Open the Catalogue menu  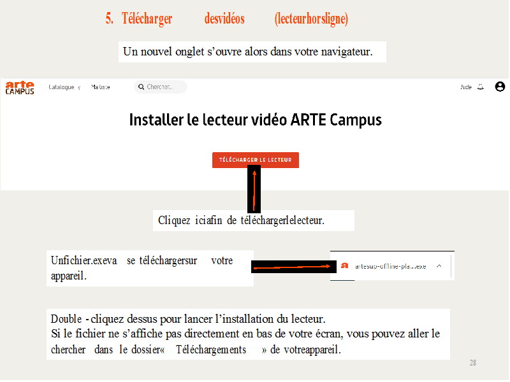tap(61, 87)
